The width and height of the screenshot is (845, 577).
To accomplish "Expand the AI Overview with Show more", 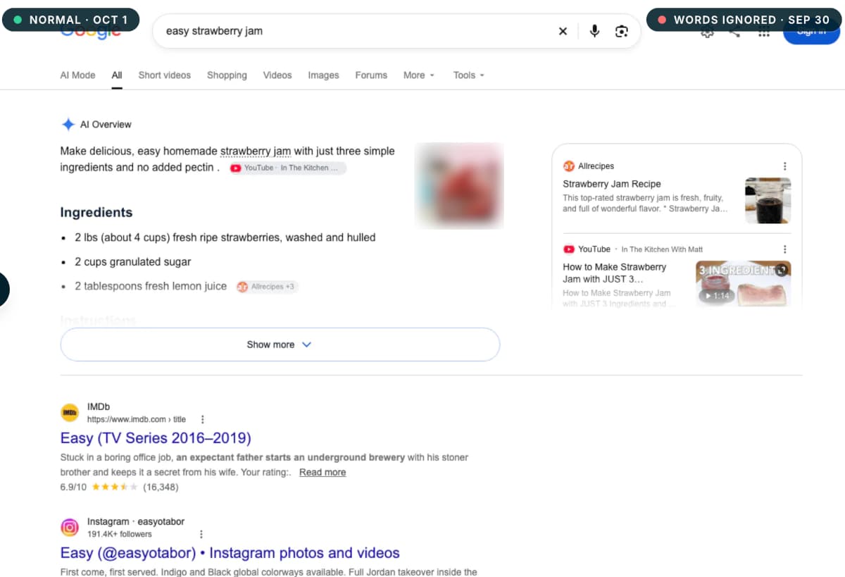I will [280, 345].
